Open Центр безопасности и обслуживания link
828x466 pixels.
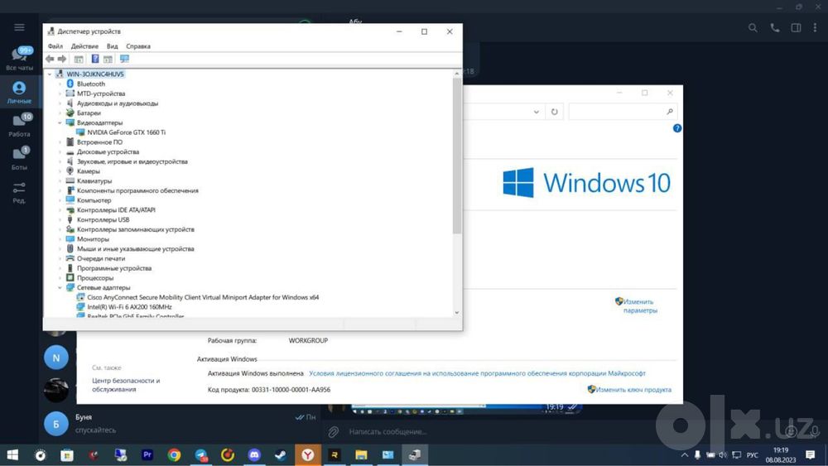pyautogui.click(x=126, y=385)
